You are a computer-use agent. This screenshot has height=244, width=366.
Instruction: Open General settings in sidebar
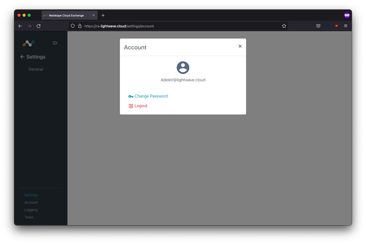click(36, 69)
